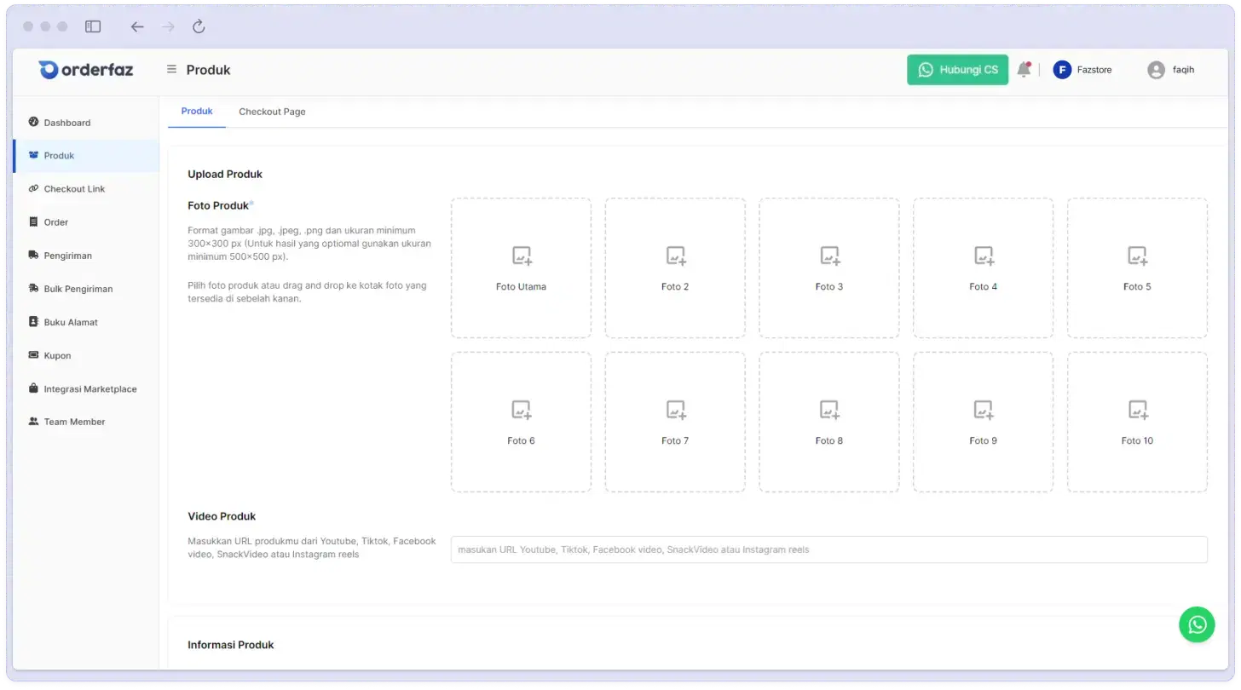
Task: Click the Video Produk URL input field
Action: pos(828,549)
